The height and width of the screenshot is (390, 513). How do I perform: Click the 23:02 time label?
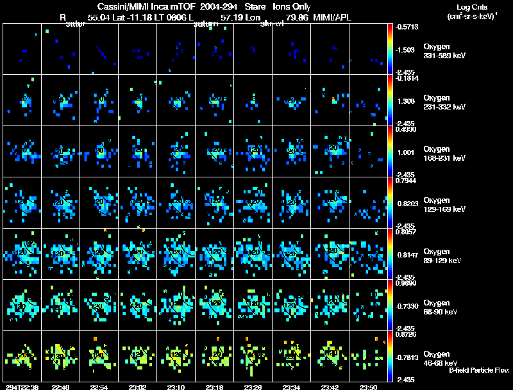[x=137, y=387]
